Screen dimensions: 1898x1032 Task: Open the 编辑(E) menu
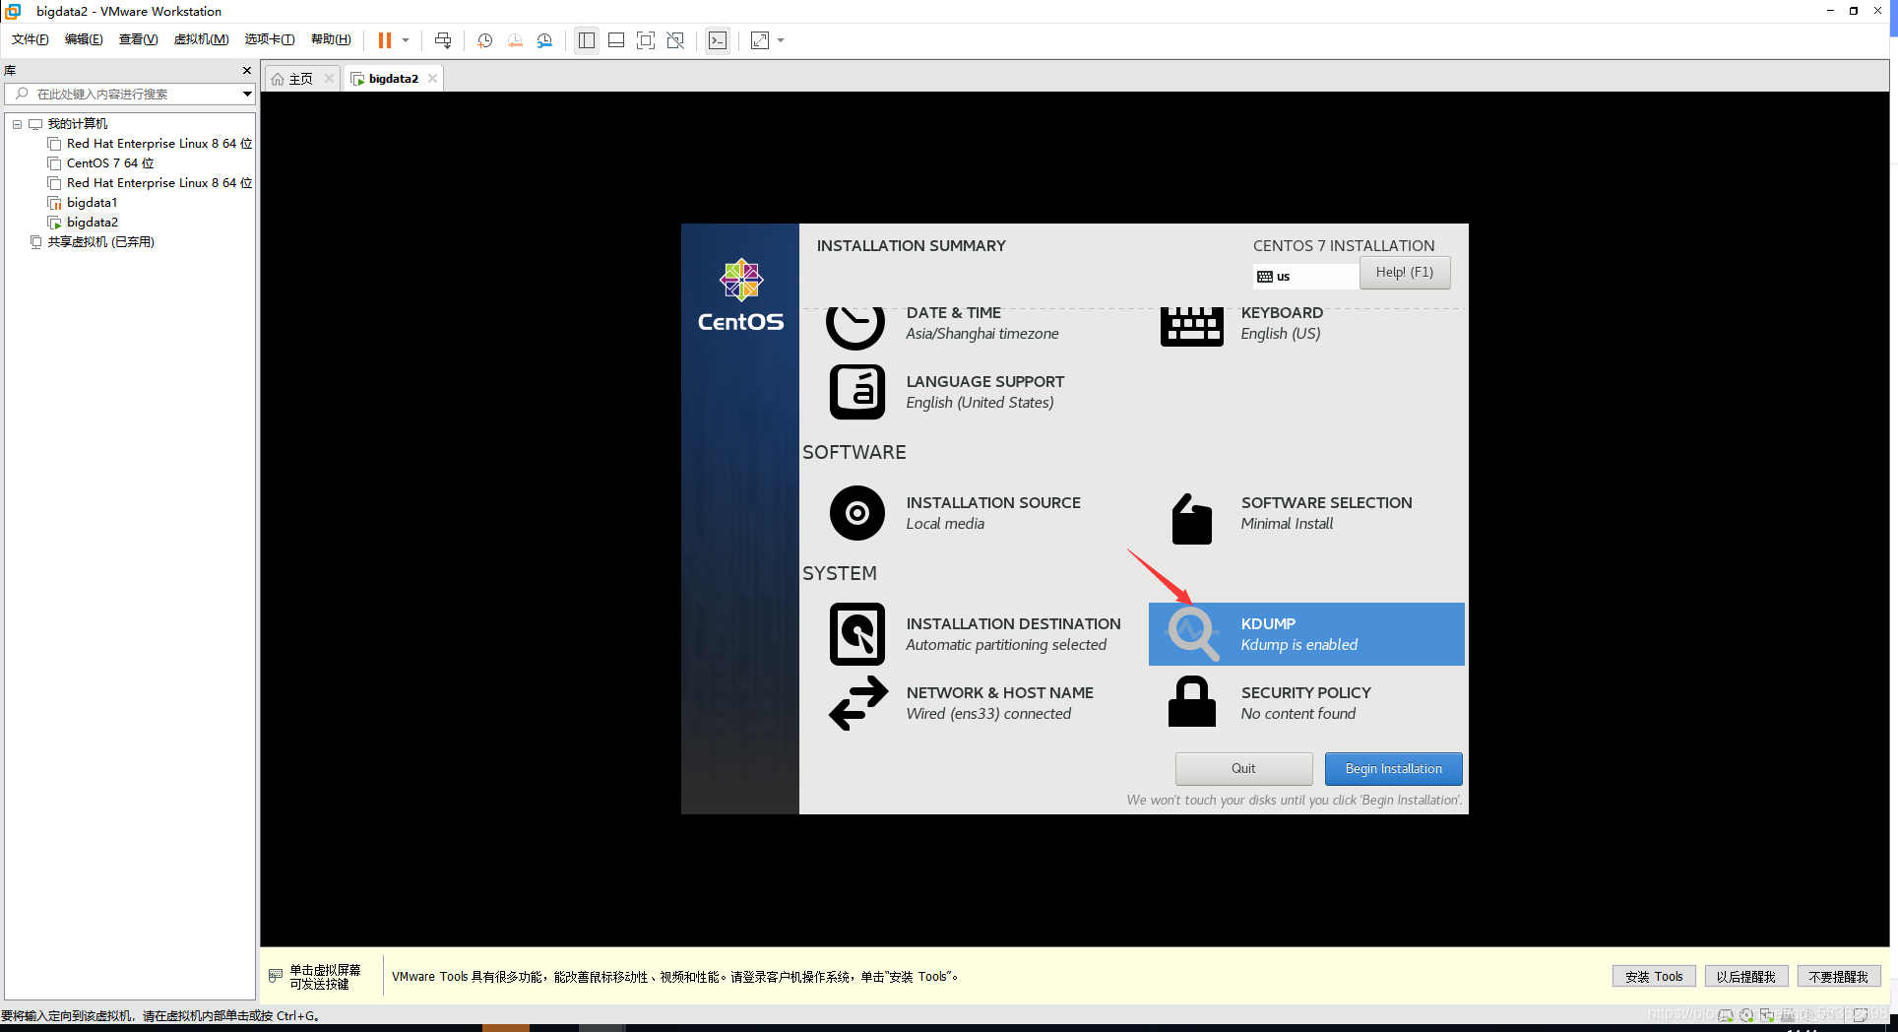click(84, 39)
